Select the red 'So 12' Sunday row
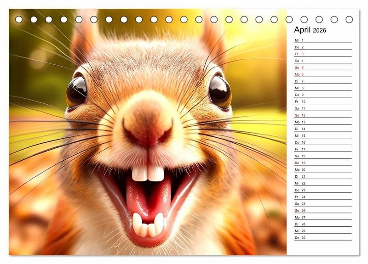Viewport: 368px width, 264px height. [x=323, y=115]
